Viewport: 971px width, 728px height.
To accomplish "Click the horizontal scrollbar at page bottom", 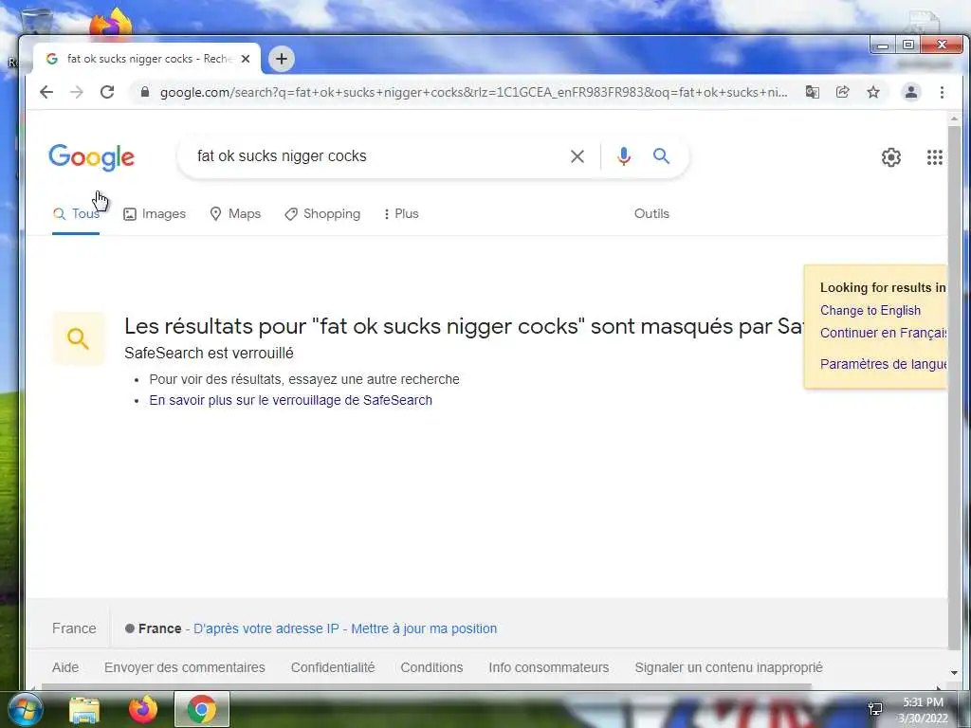I will (426, 686).
